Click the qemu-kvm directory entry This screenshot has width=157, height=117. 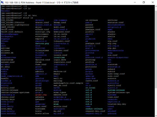coord(91,78)
